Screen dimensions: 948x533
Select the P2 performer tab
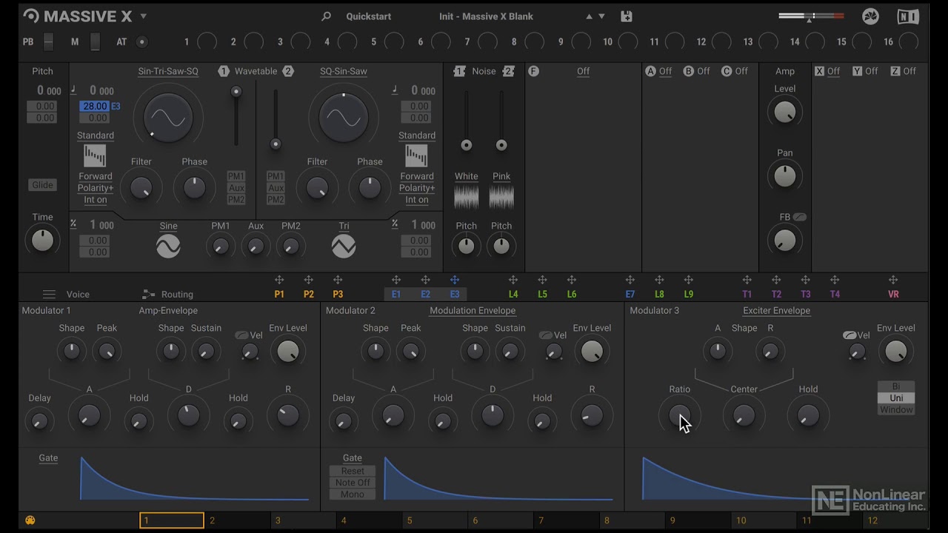(x=309, y=294)
